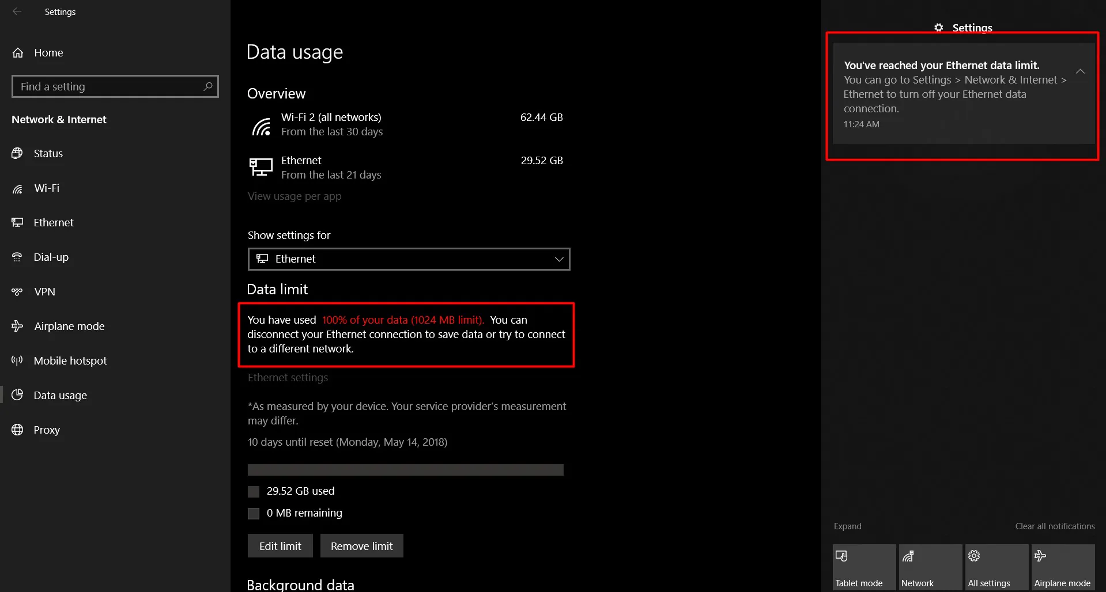The width and height of the screenshot is (1106, 592).
Task: Click the Remove limit button
Action: click(x=362, y=546)
